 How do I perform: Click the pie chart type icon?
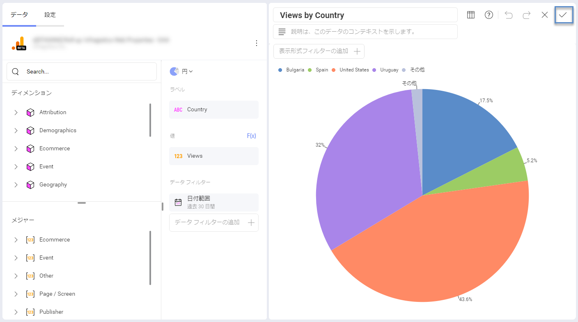pos(174,71)
